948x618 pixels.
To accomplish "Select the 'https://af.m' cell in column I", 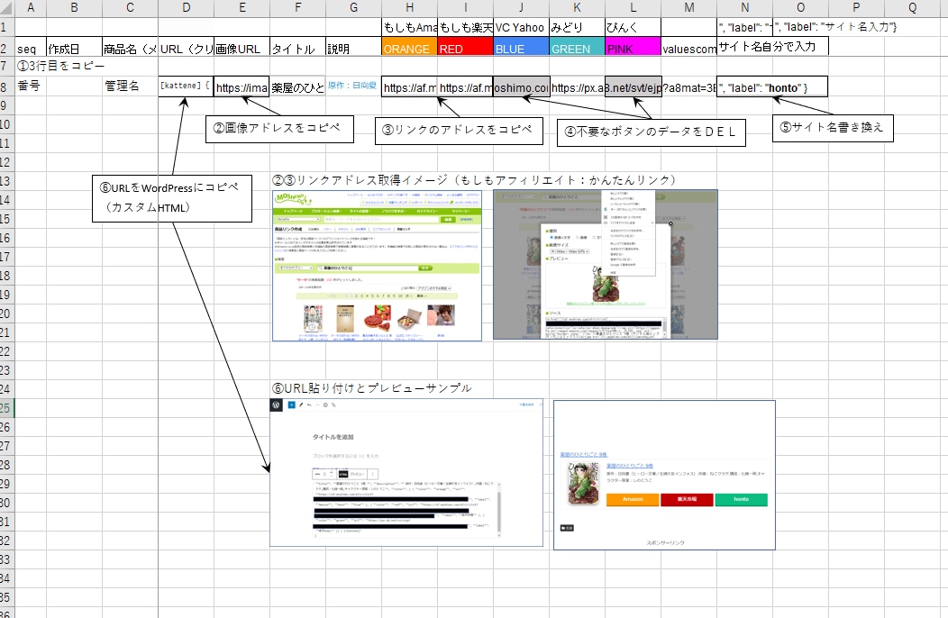I will (x=466, y=86).
